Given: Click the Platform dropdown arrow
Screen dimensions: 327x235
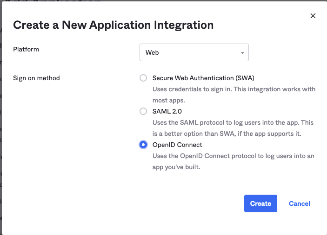Looking at the screenshot, I should pos(242,53).
